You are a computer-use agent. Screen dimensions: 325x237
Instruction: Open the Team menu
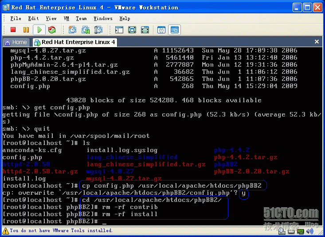81,19
